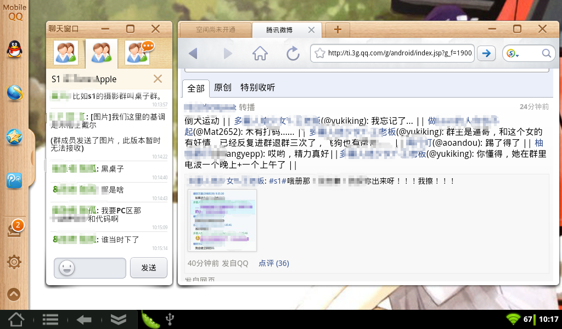Tap the double-chevron hide bar button

tap(119, 319)
